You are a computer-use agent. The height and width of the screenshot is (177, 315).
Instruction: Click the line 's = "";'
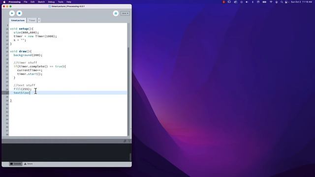click(20, 40)
